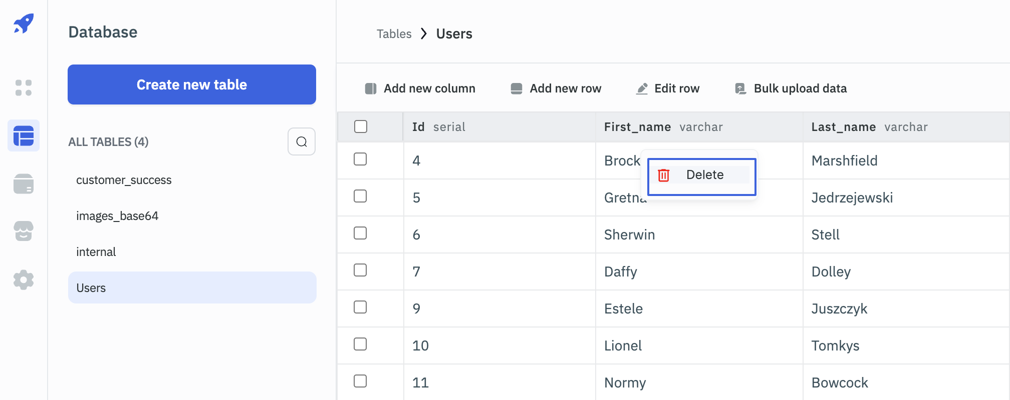
Task: Click the First_name column header
Action: [x=637, y=127]
